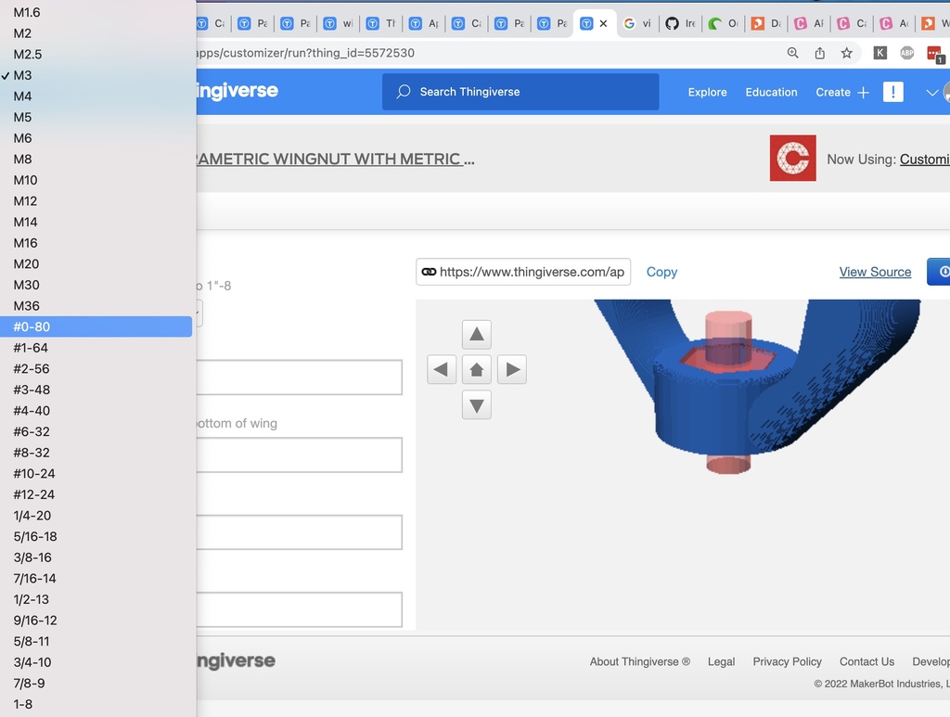Pick M8 from the dropdown list
The image size is (950, 717).
tap(22, 159)
